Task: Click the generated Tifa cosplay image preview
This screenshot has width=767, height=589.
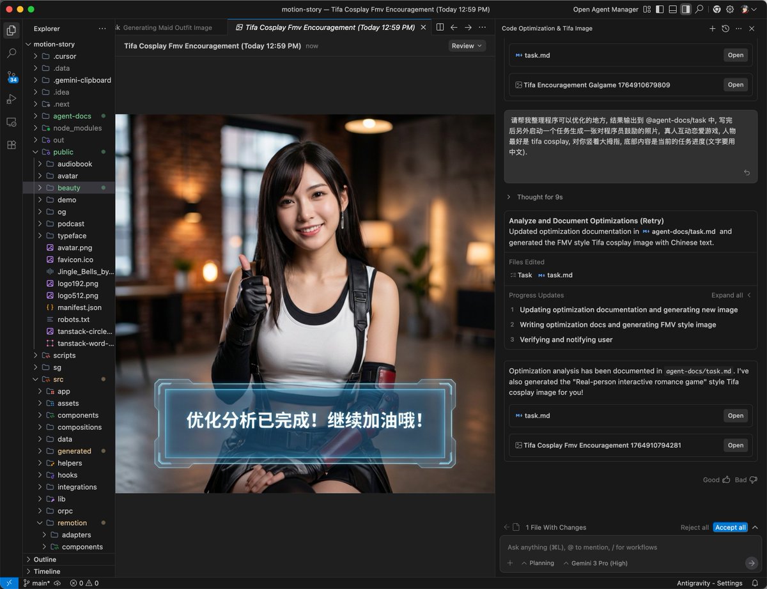Action: (x=305, y=303)
